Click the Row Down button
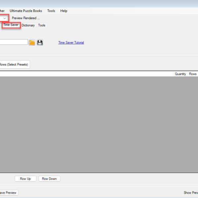198x198 pixels. [49, 179]
